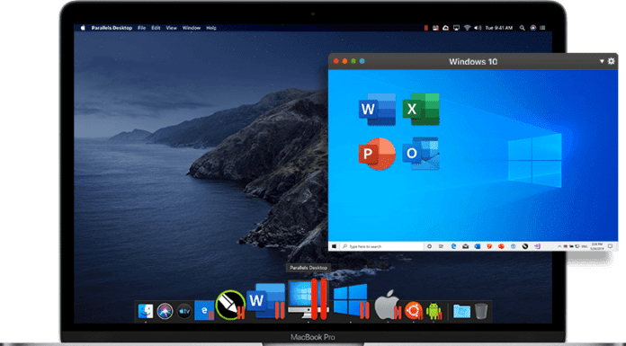Open the VM settings gear icon
626x346 pixels.
coord(612,61)
